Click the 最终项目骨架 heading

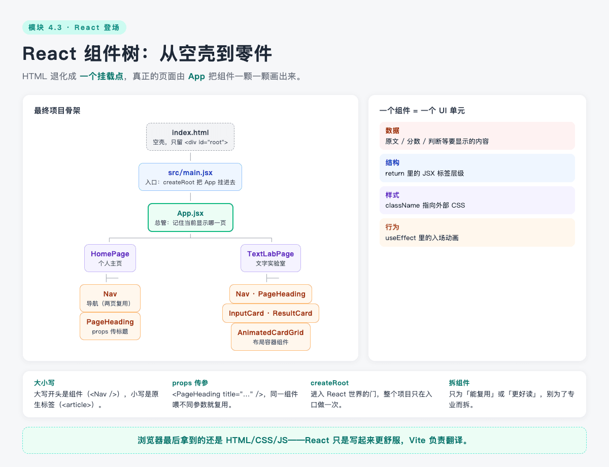[x=57, y=111]
